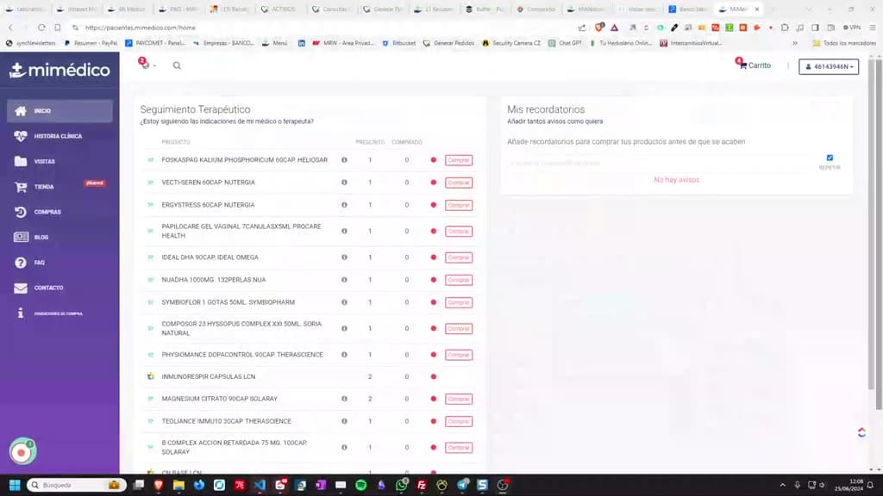Open Visual Studio Code from taskbar

pyautogui.click(x=260, y=485)
